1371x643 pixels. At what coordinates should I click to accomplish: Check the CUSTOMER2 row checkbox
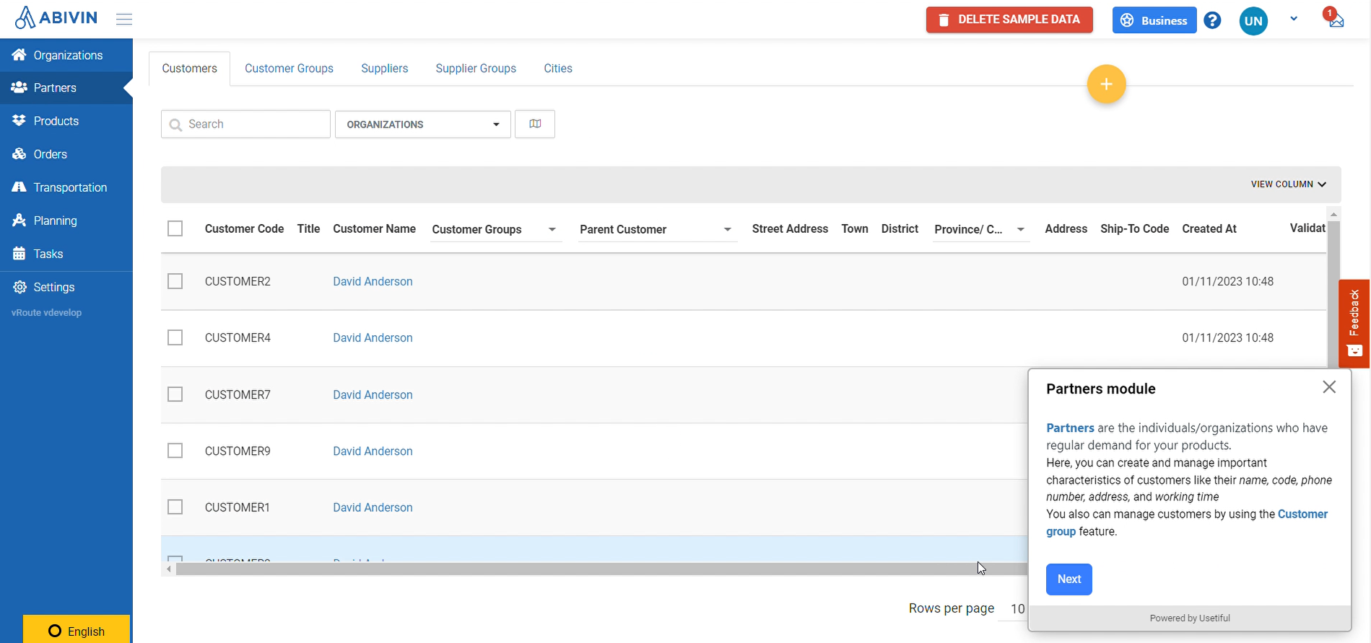pyautogui.click(x=175, y=281)
